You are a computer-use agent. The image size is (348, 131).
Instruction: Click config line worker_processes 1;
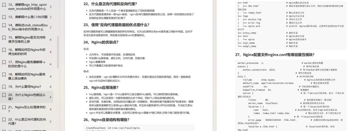(250, 63)
